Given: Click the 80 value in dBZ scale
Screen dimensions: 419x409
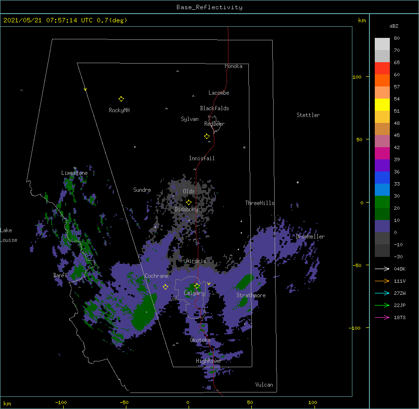Looking at the screenshot, I should click(x=397, y=38).
